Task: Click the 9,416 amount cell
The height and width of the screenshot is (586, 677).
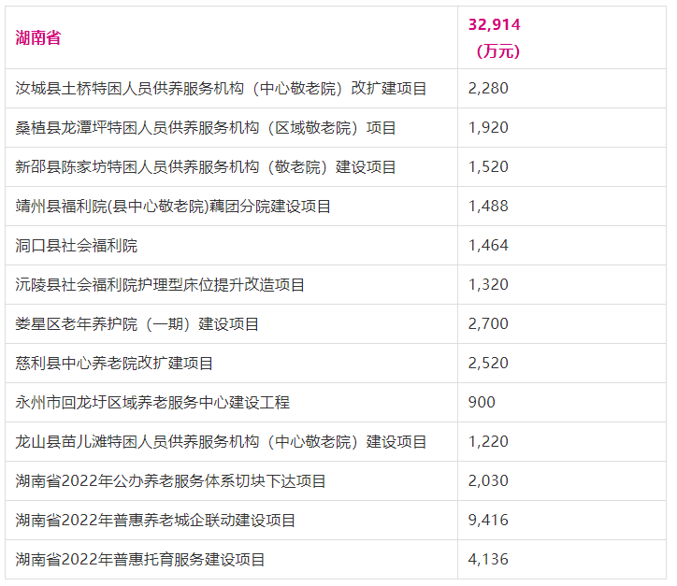Action: coord(488,521)
